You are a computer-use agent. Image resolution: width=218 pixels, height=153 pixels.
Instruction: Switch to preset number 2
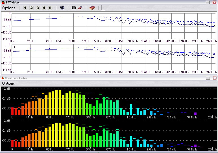click(x=31, y=8)
